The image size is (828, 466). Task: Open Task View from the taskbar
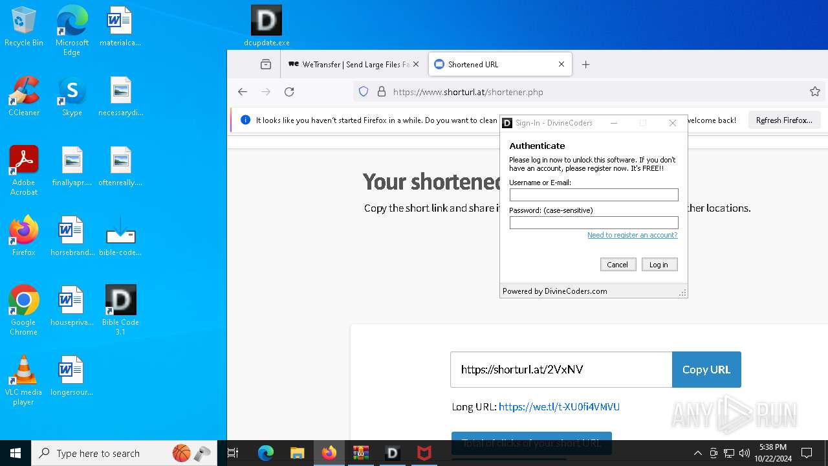click(234, 453)
